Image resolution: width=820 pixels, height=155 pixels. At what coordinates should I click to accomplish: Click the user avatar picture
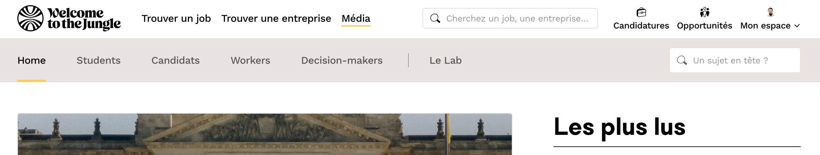click(770, 12)
